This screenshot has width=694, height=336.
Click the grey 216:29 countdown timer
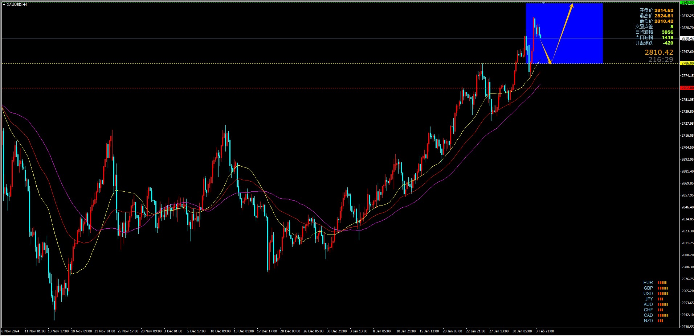click(661, 60)
